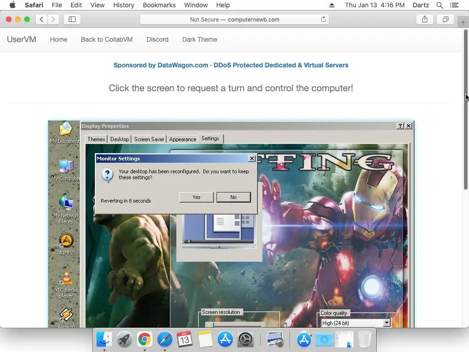Open the AIMP2 desktop icon

click(x=66, y=244)
